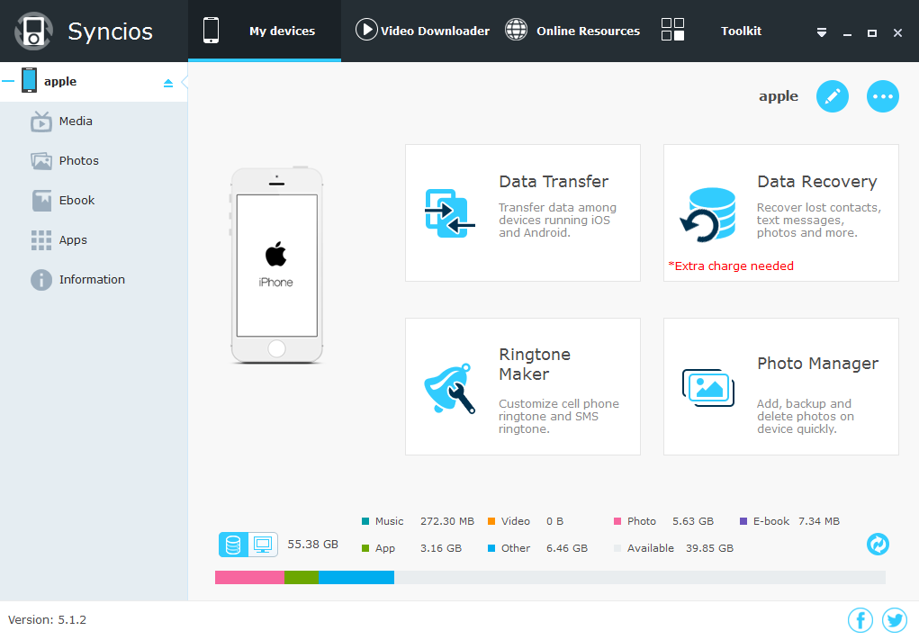Click the Apps grid icon

coord(41,240)
